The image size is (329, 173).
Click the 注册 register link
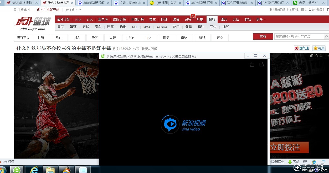point(326,10)
